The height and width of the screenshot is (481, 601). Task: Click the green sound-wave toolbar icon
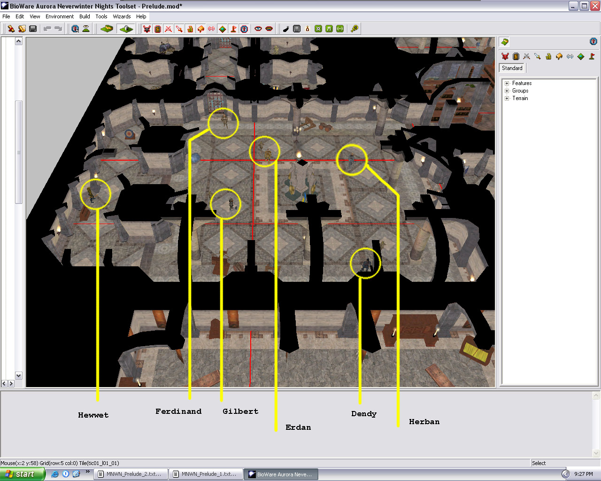pos(340,29)
